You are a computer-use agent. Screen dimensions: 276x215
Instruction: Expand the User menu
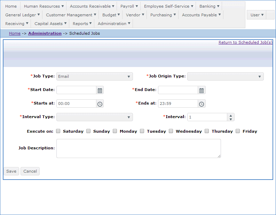tap(257, 15)
